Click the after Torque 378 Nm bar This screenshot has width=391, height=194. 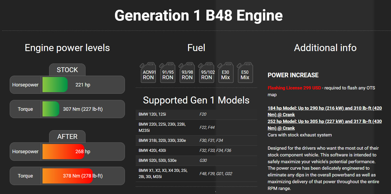[67, 176]
